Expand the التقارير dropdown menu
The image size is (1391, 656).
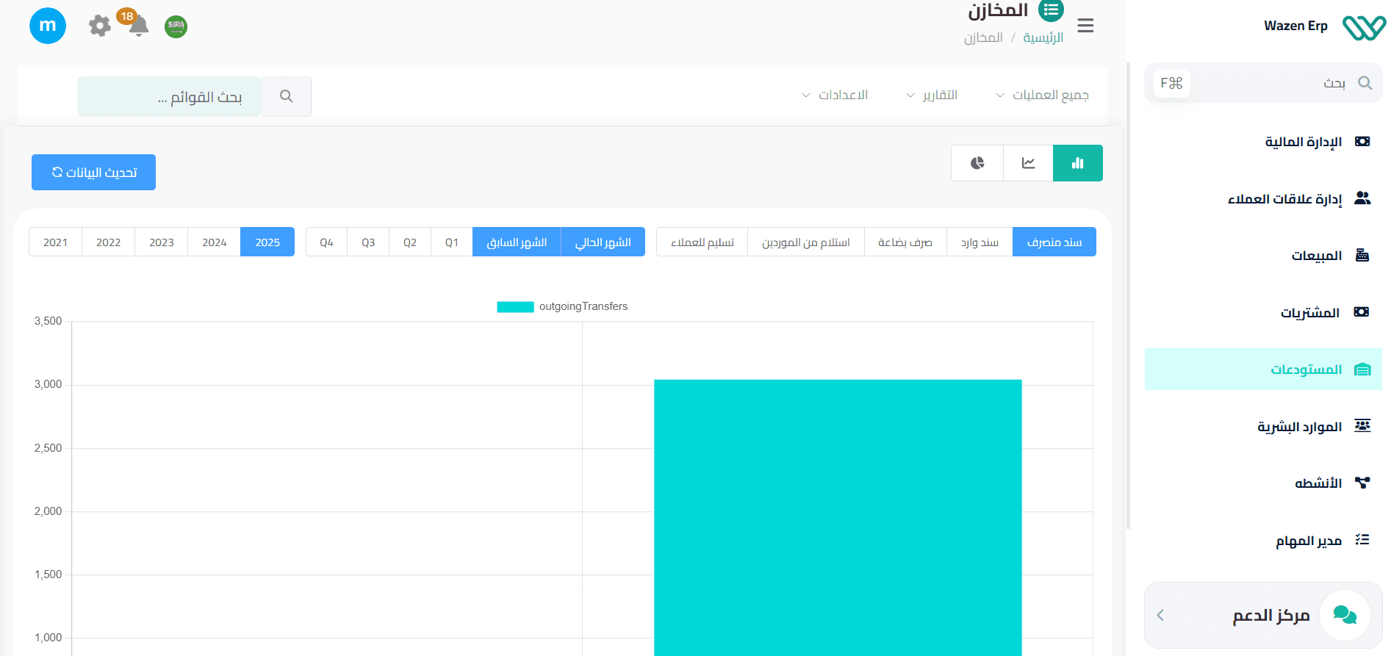(932, 95)
